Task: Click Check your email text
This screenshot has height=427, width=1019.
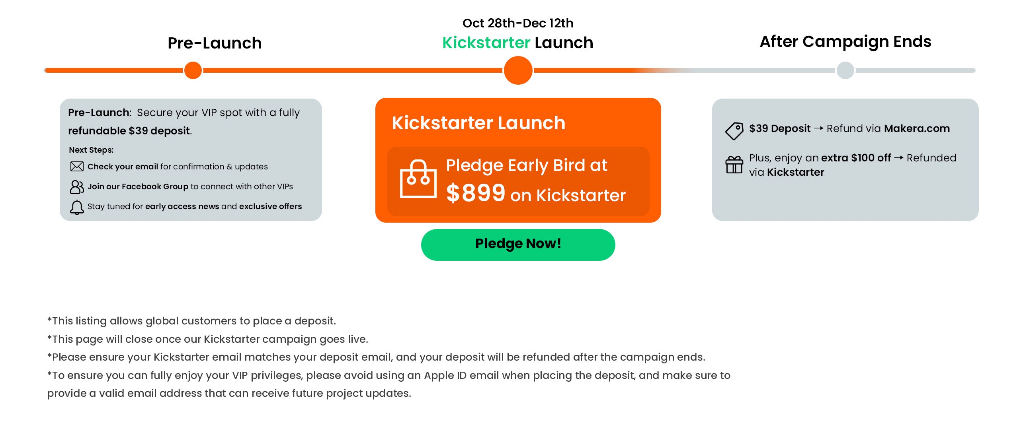Action: 123,167
